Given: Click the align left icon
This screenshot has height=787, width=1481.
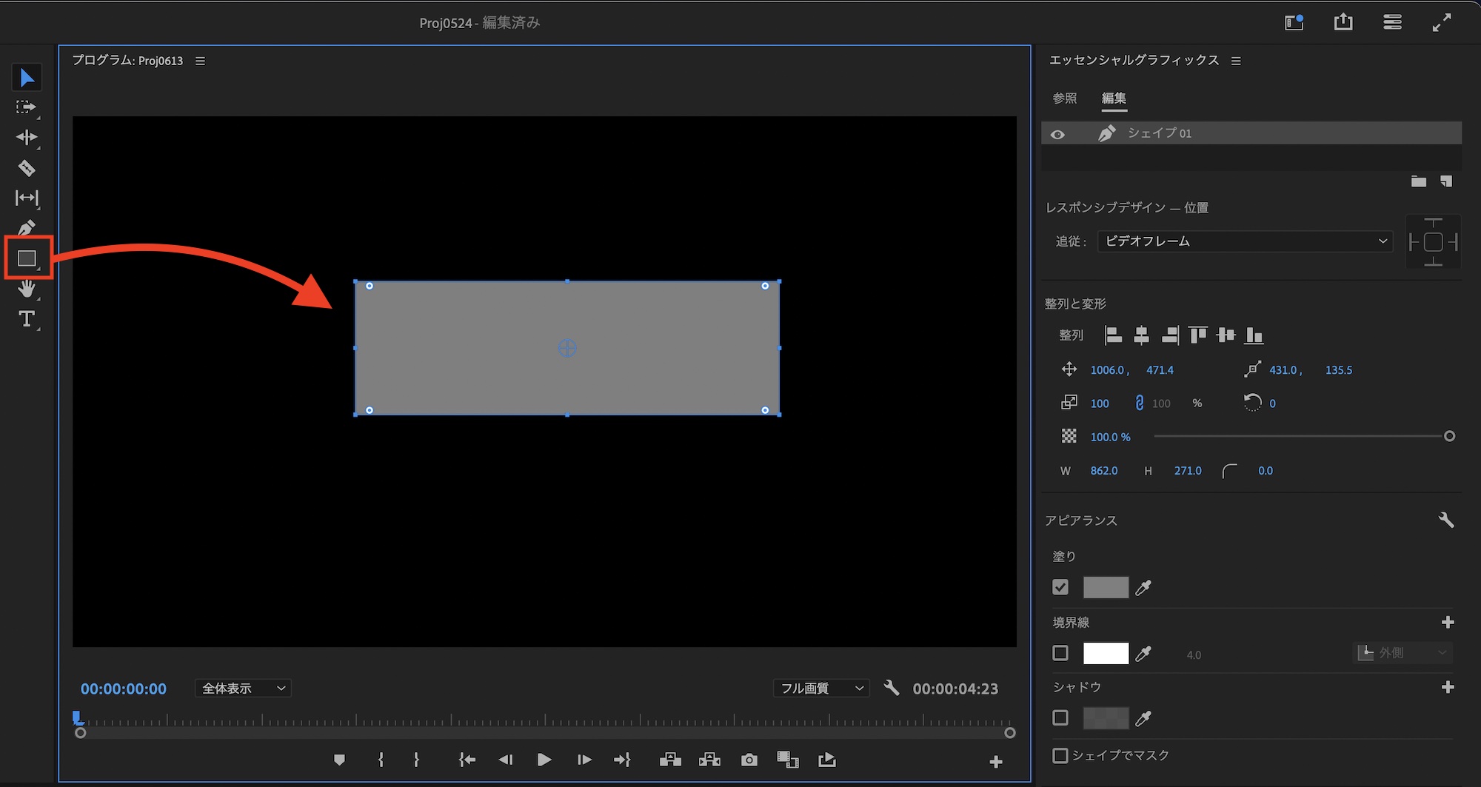Looking at the screenshot, I should 1112,335.
